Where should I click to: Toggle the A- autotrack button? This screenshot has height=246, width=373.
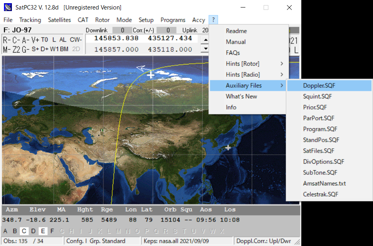(26, 40)
